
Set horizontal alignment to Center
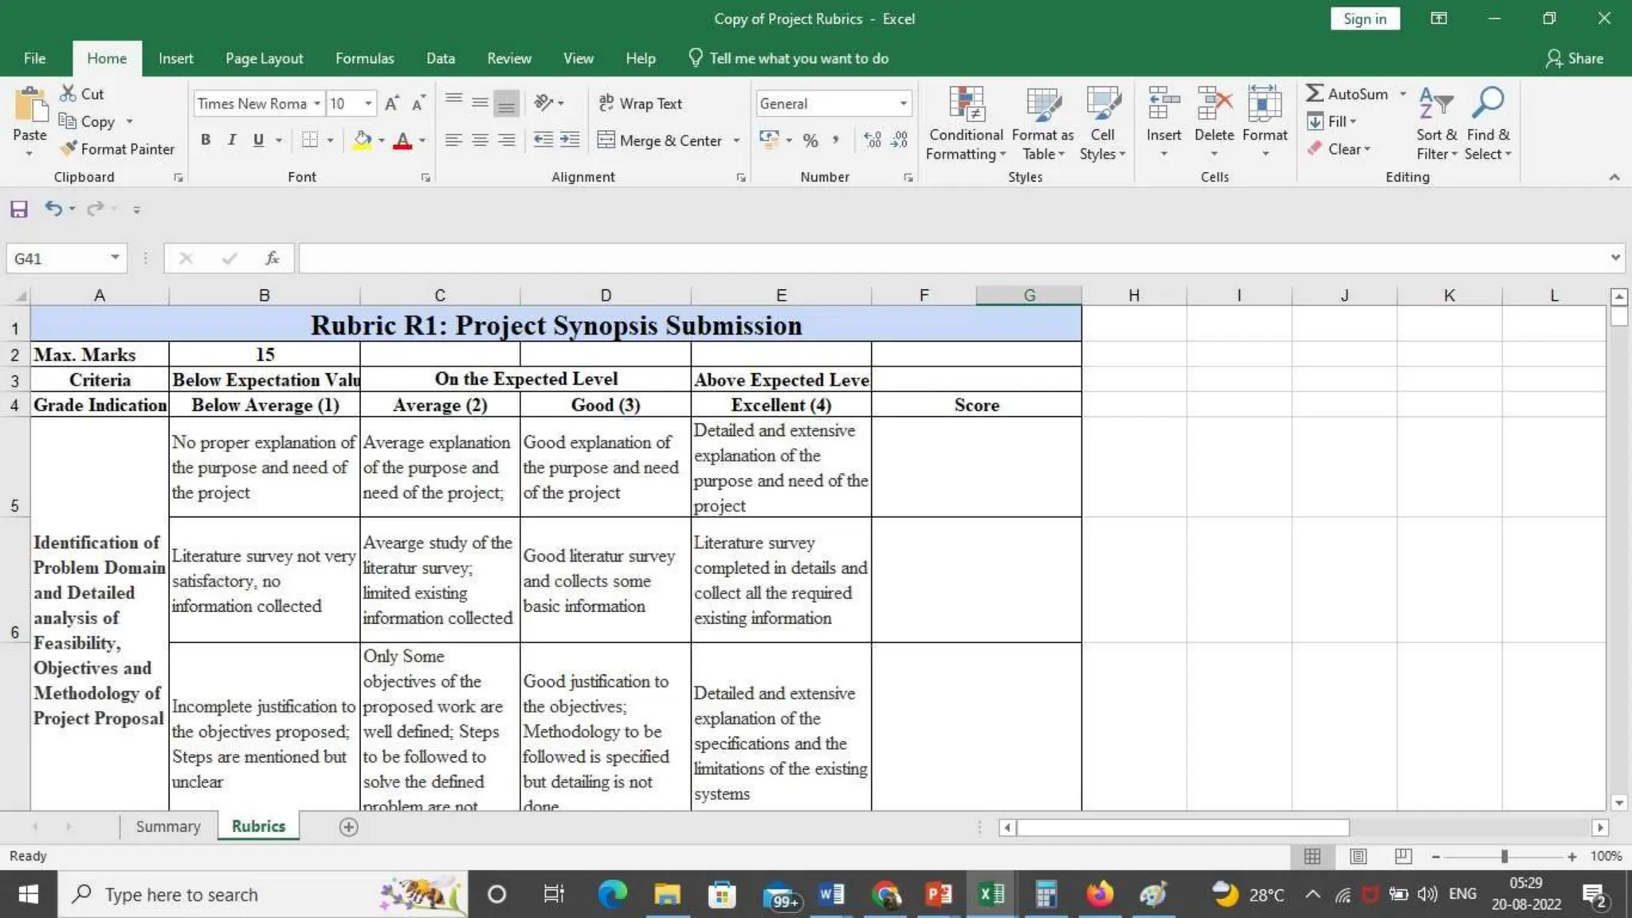click(x=480, y=140)
